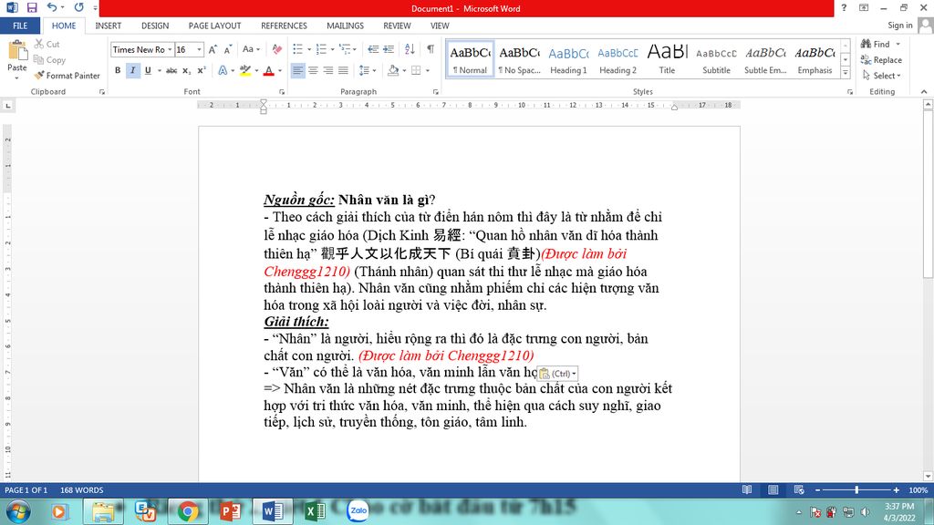
Task: Open the Paragraph dialog launcher
Action: click(435, 92)
